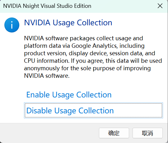
Task: Choose Enable Usage Collection option
Action: pyautogui.click(x=69, y=95)
